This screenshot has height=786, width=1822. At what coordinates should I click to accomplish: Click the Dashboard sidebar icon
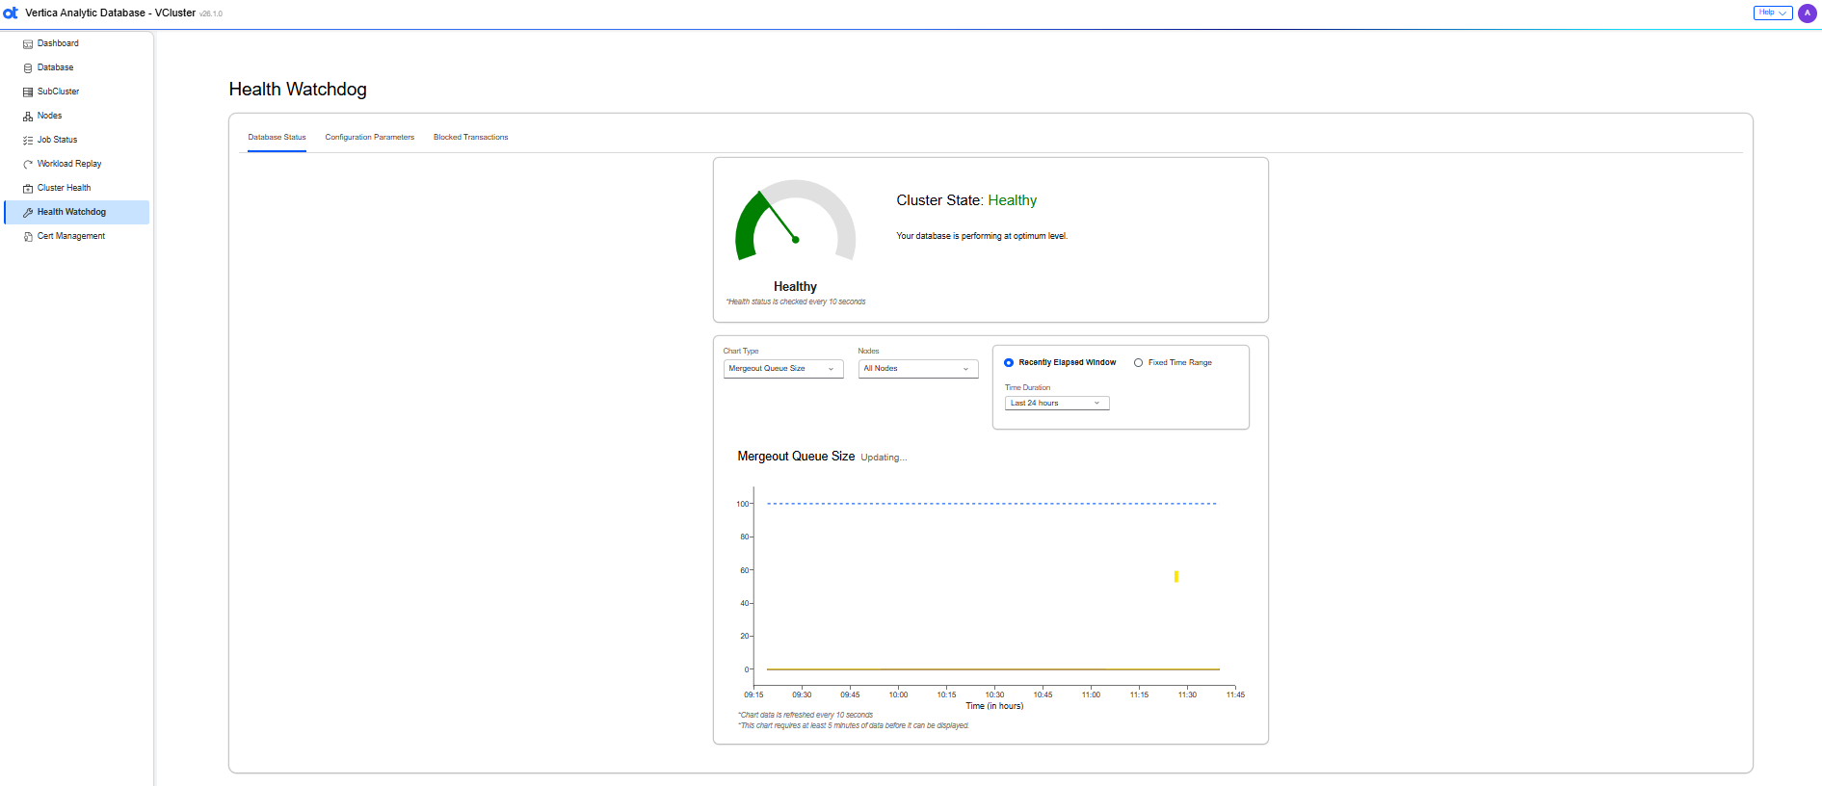point(28,44)
